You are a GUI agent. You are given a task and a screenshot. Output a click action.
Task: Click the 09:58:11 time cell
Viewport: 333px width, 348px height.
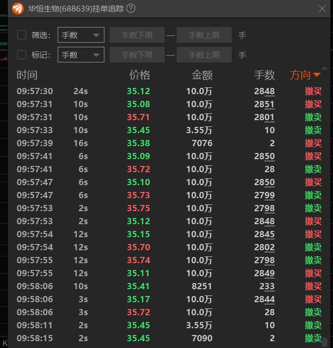pos(35,325)
